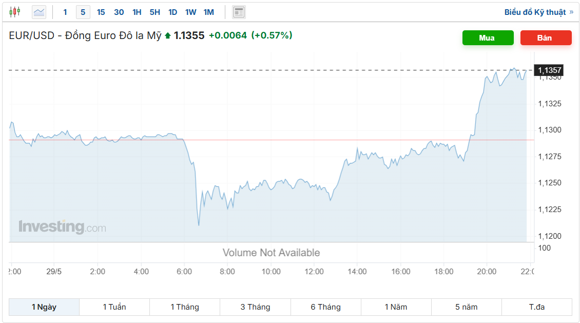Click the 1,1357 current price label
580x323 pixels.
point(549,70)
